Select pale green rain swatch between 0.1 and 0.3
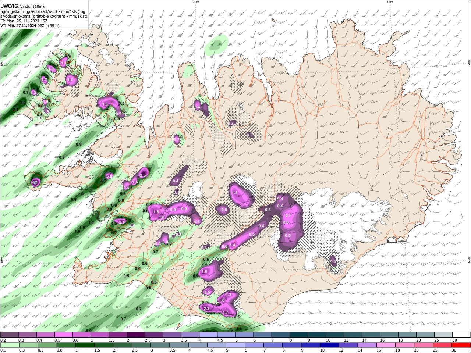The width and height of the screenshot is (471, 353). [x=9, y=345]
